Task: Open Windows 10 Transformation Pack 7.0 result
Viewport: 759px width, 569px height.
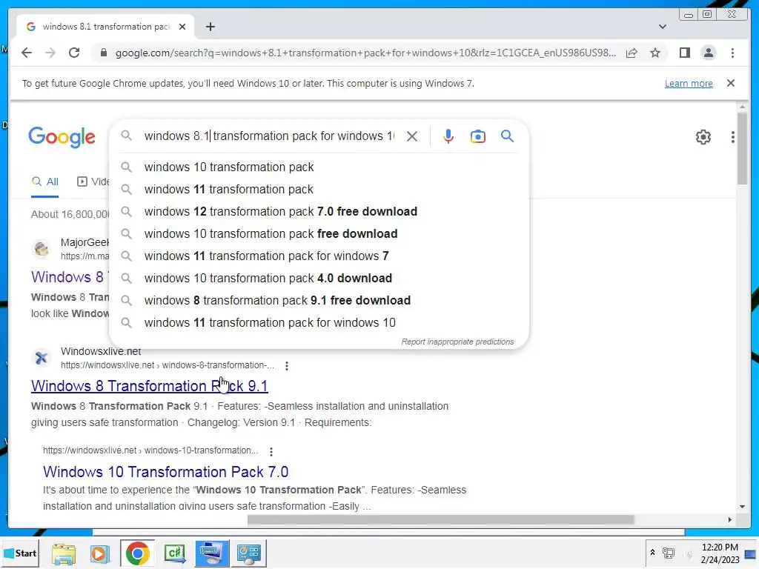Action: [165, 472]
